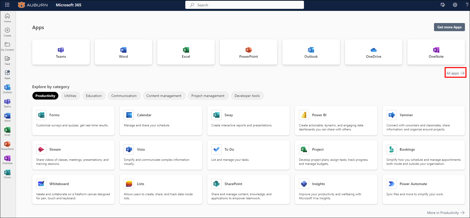The width and height of the screenshot is (470, 218).
Task: Click the Get more Apps button
Action: tap(449, 27)
